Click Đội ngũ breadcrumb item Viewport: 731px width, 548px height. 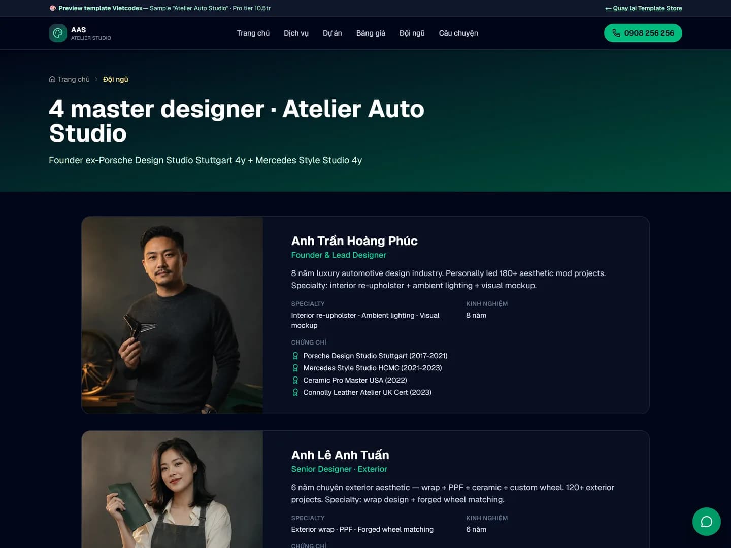coord(116,79)
